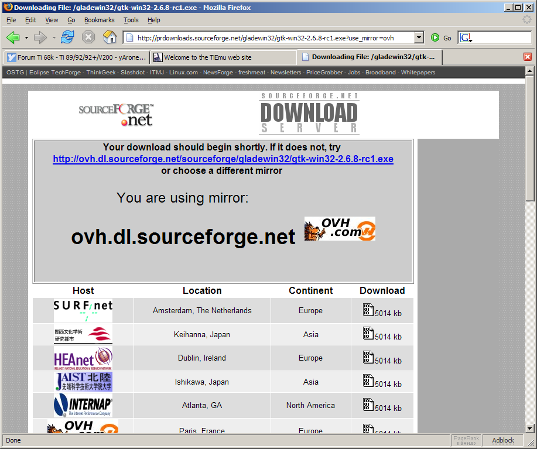
Task: Click the Firefox icon in the title bar
Action: (x=8, y=7)
